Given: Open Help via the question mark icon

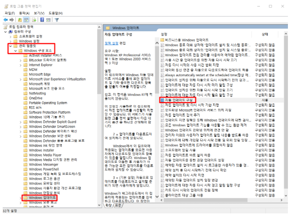Looking at the screenshot, I should [x=42, y=20].
